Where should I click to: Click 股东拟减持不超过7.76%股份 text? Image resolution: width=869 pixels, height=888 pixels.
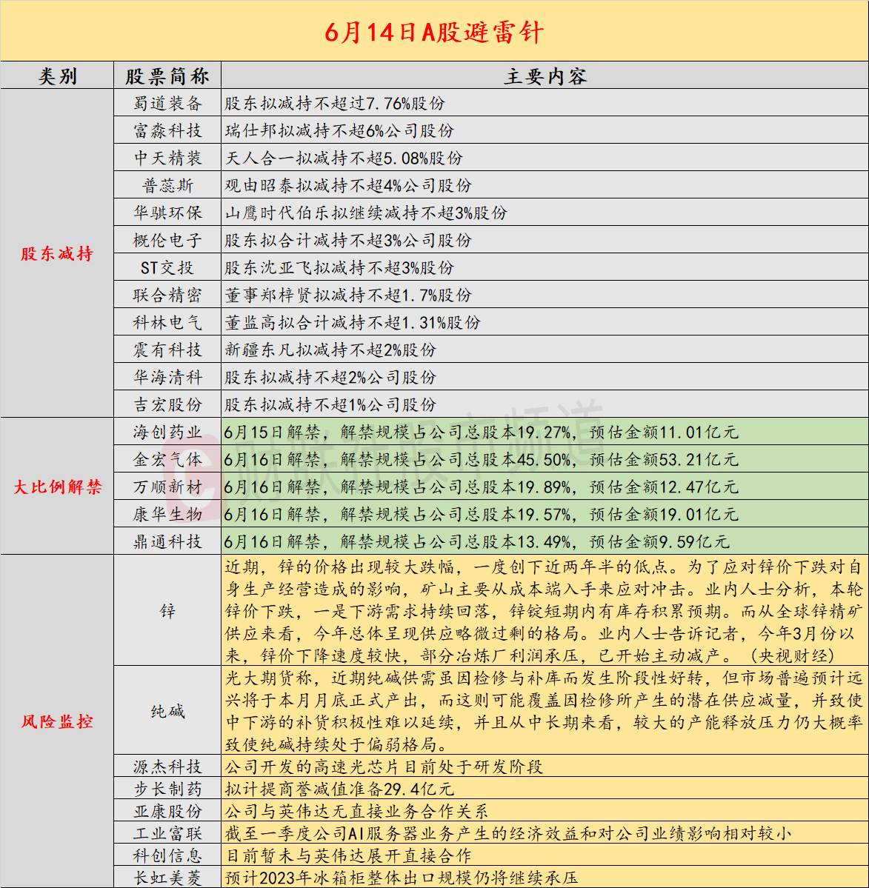coord(335,103)
